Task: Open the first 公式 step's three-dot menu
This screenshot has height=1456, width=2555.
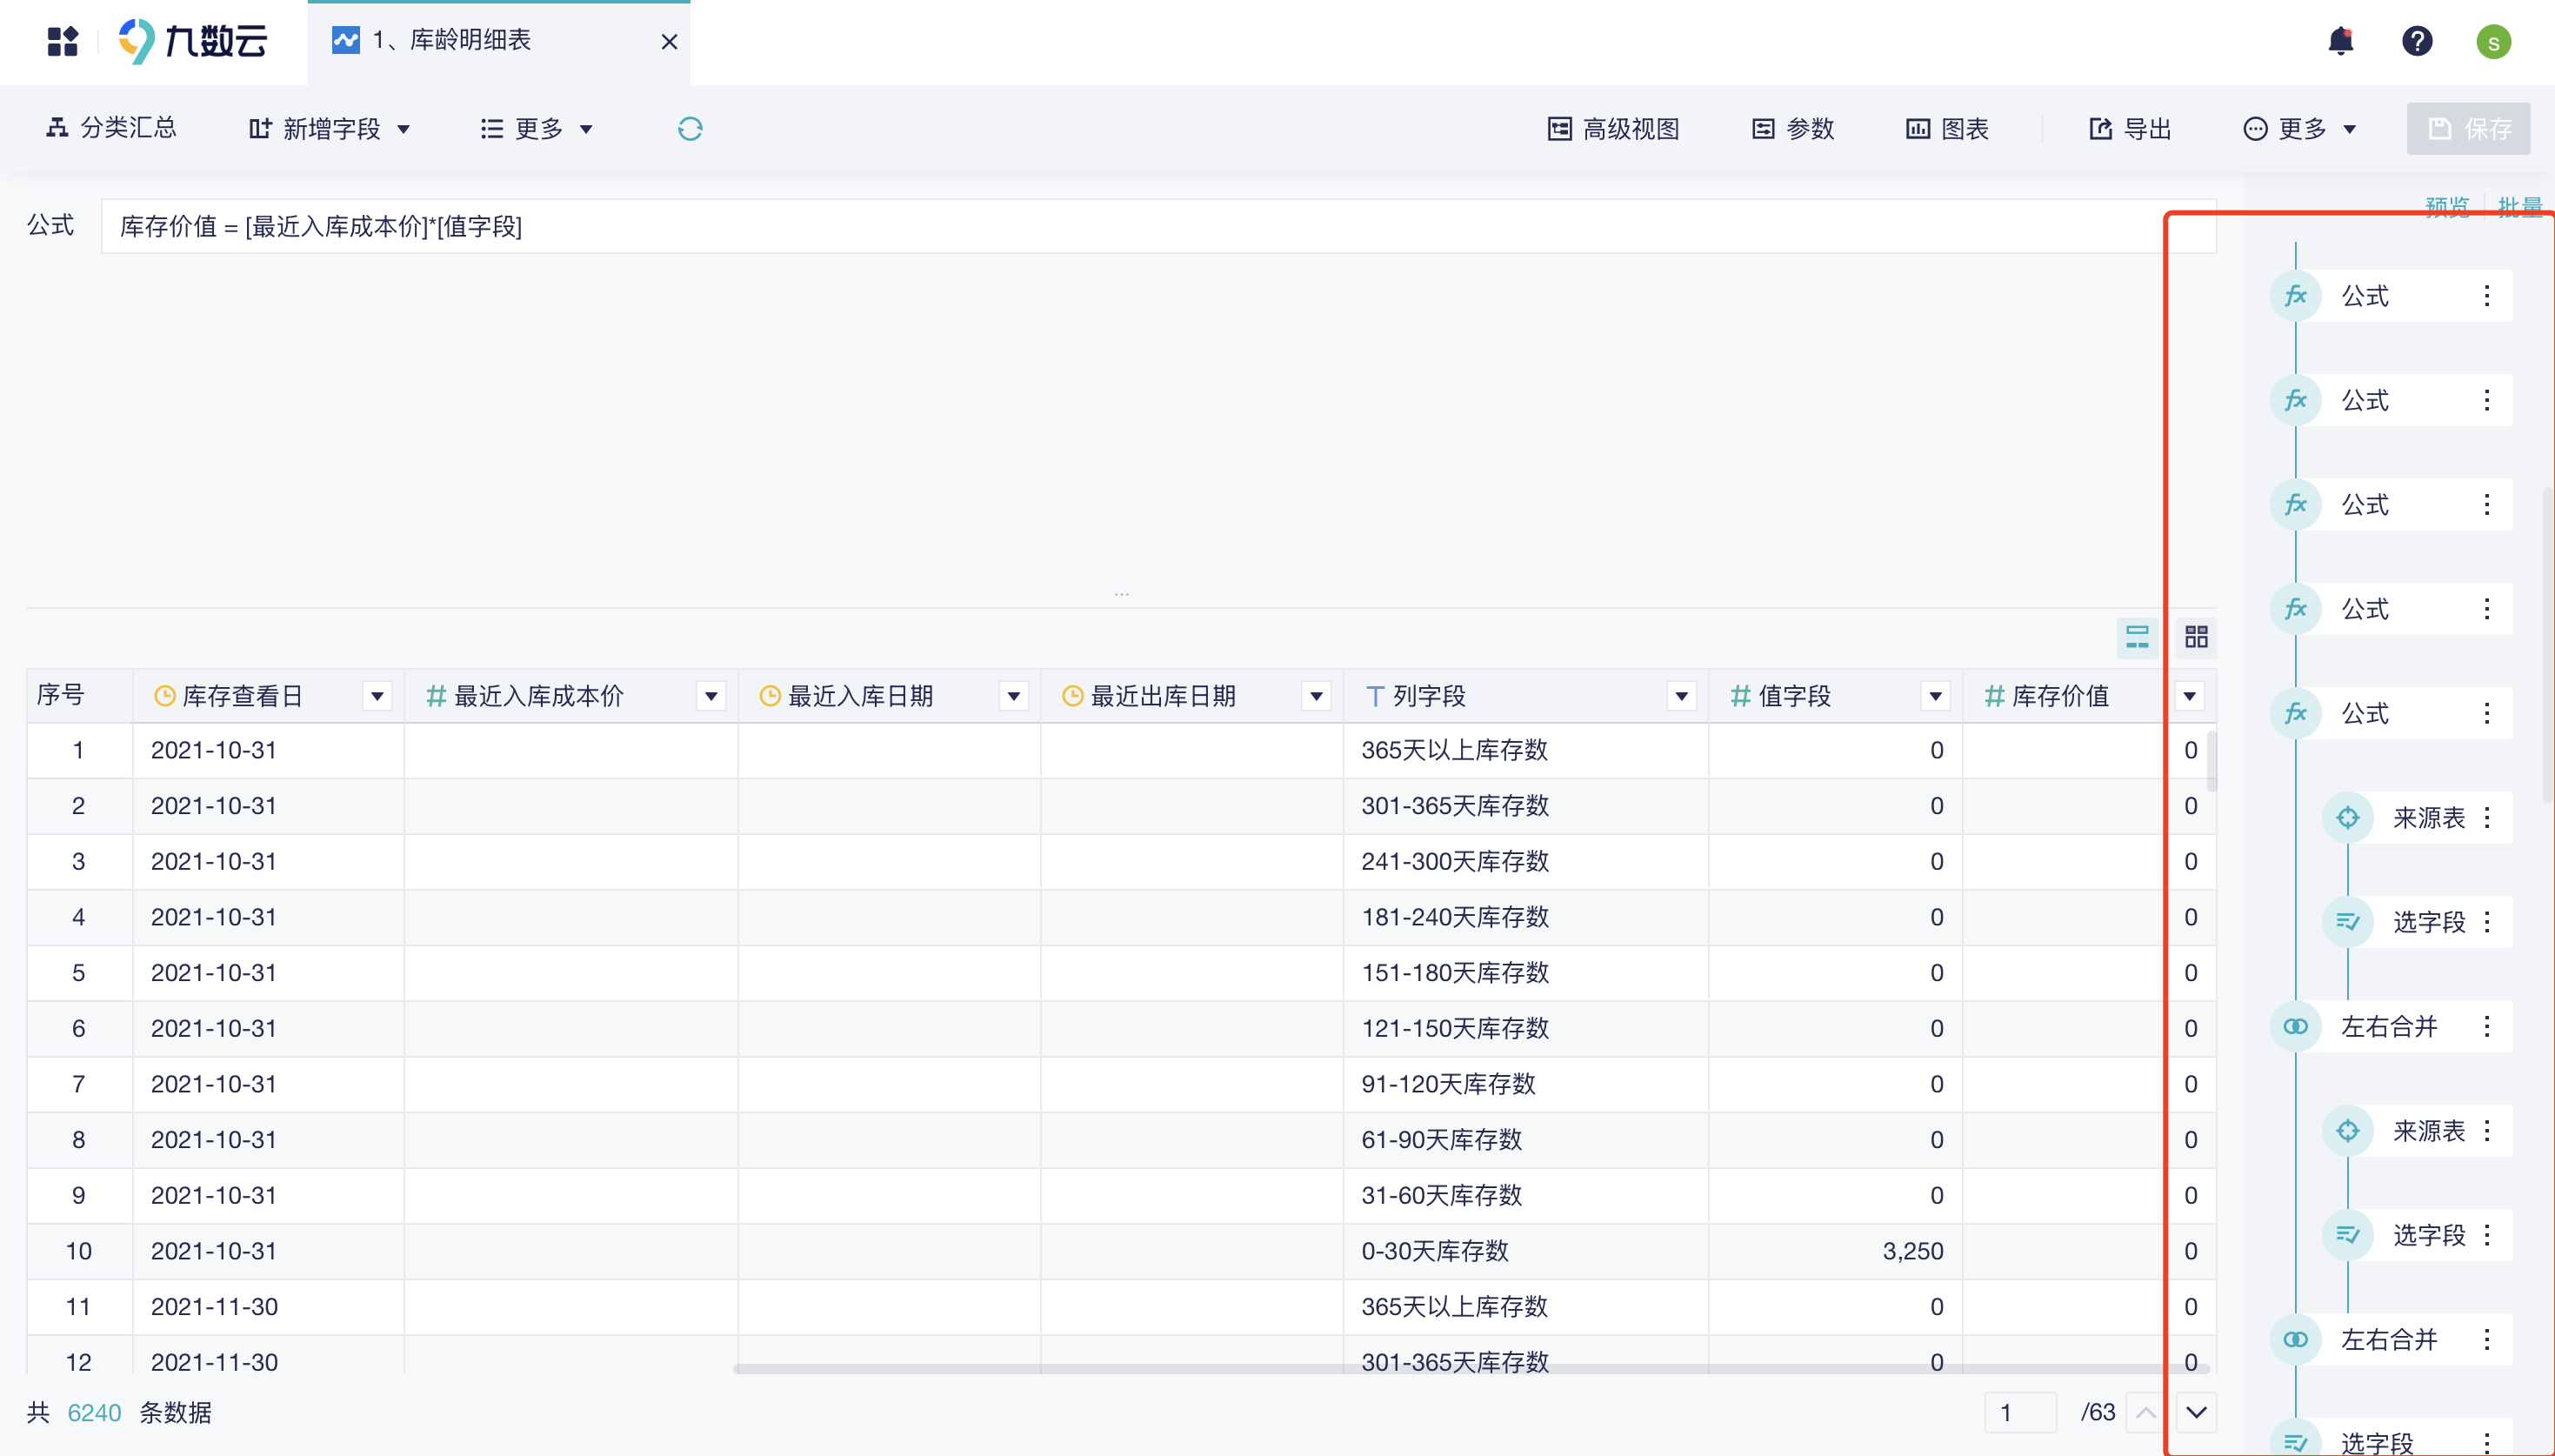Action: [2486, 296]
